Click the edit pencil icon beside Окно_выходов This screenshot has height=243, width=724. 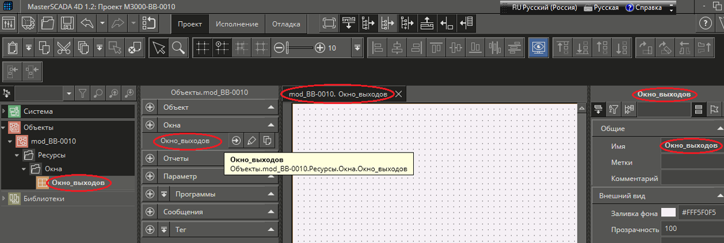coord(252,140)
